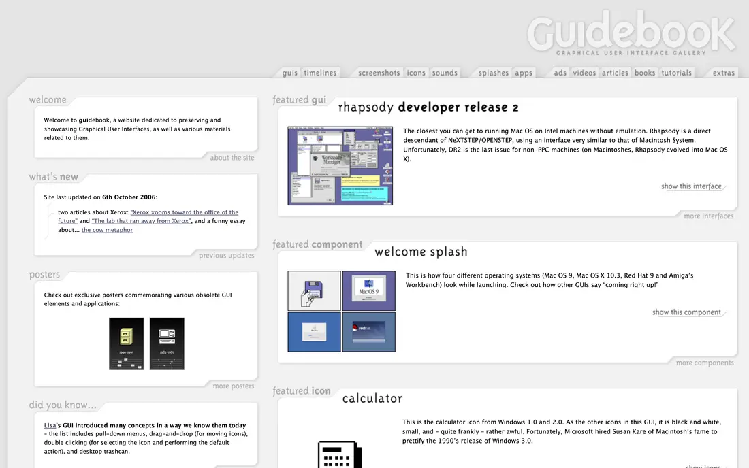Viewport: 749px width, 468px height.
Task: Switch to the icons tab
Action: pyautogui.click(x=415, y=73)
